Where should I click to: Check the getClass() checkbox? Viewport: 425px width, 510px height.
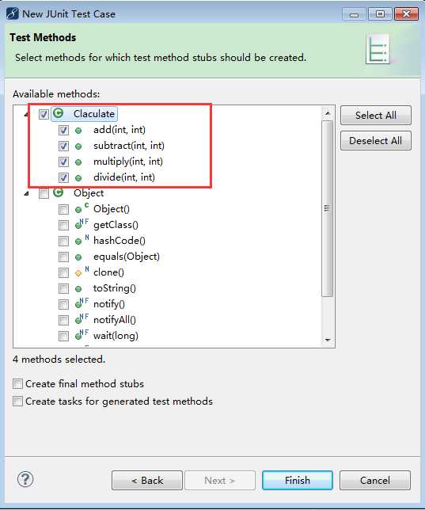(x=63, y=225)
